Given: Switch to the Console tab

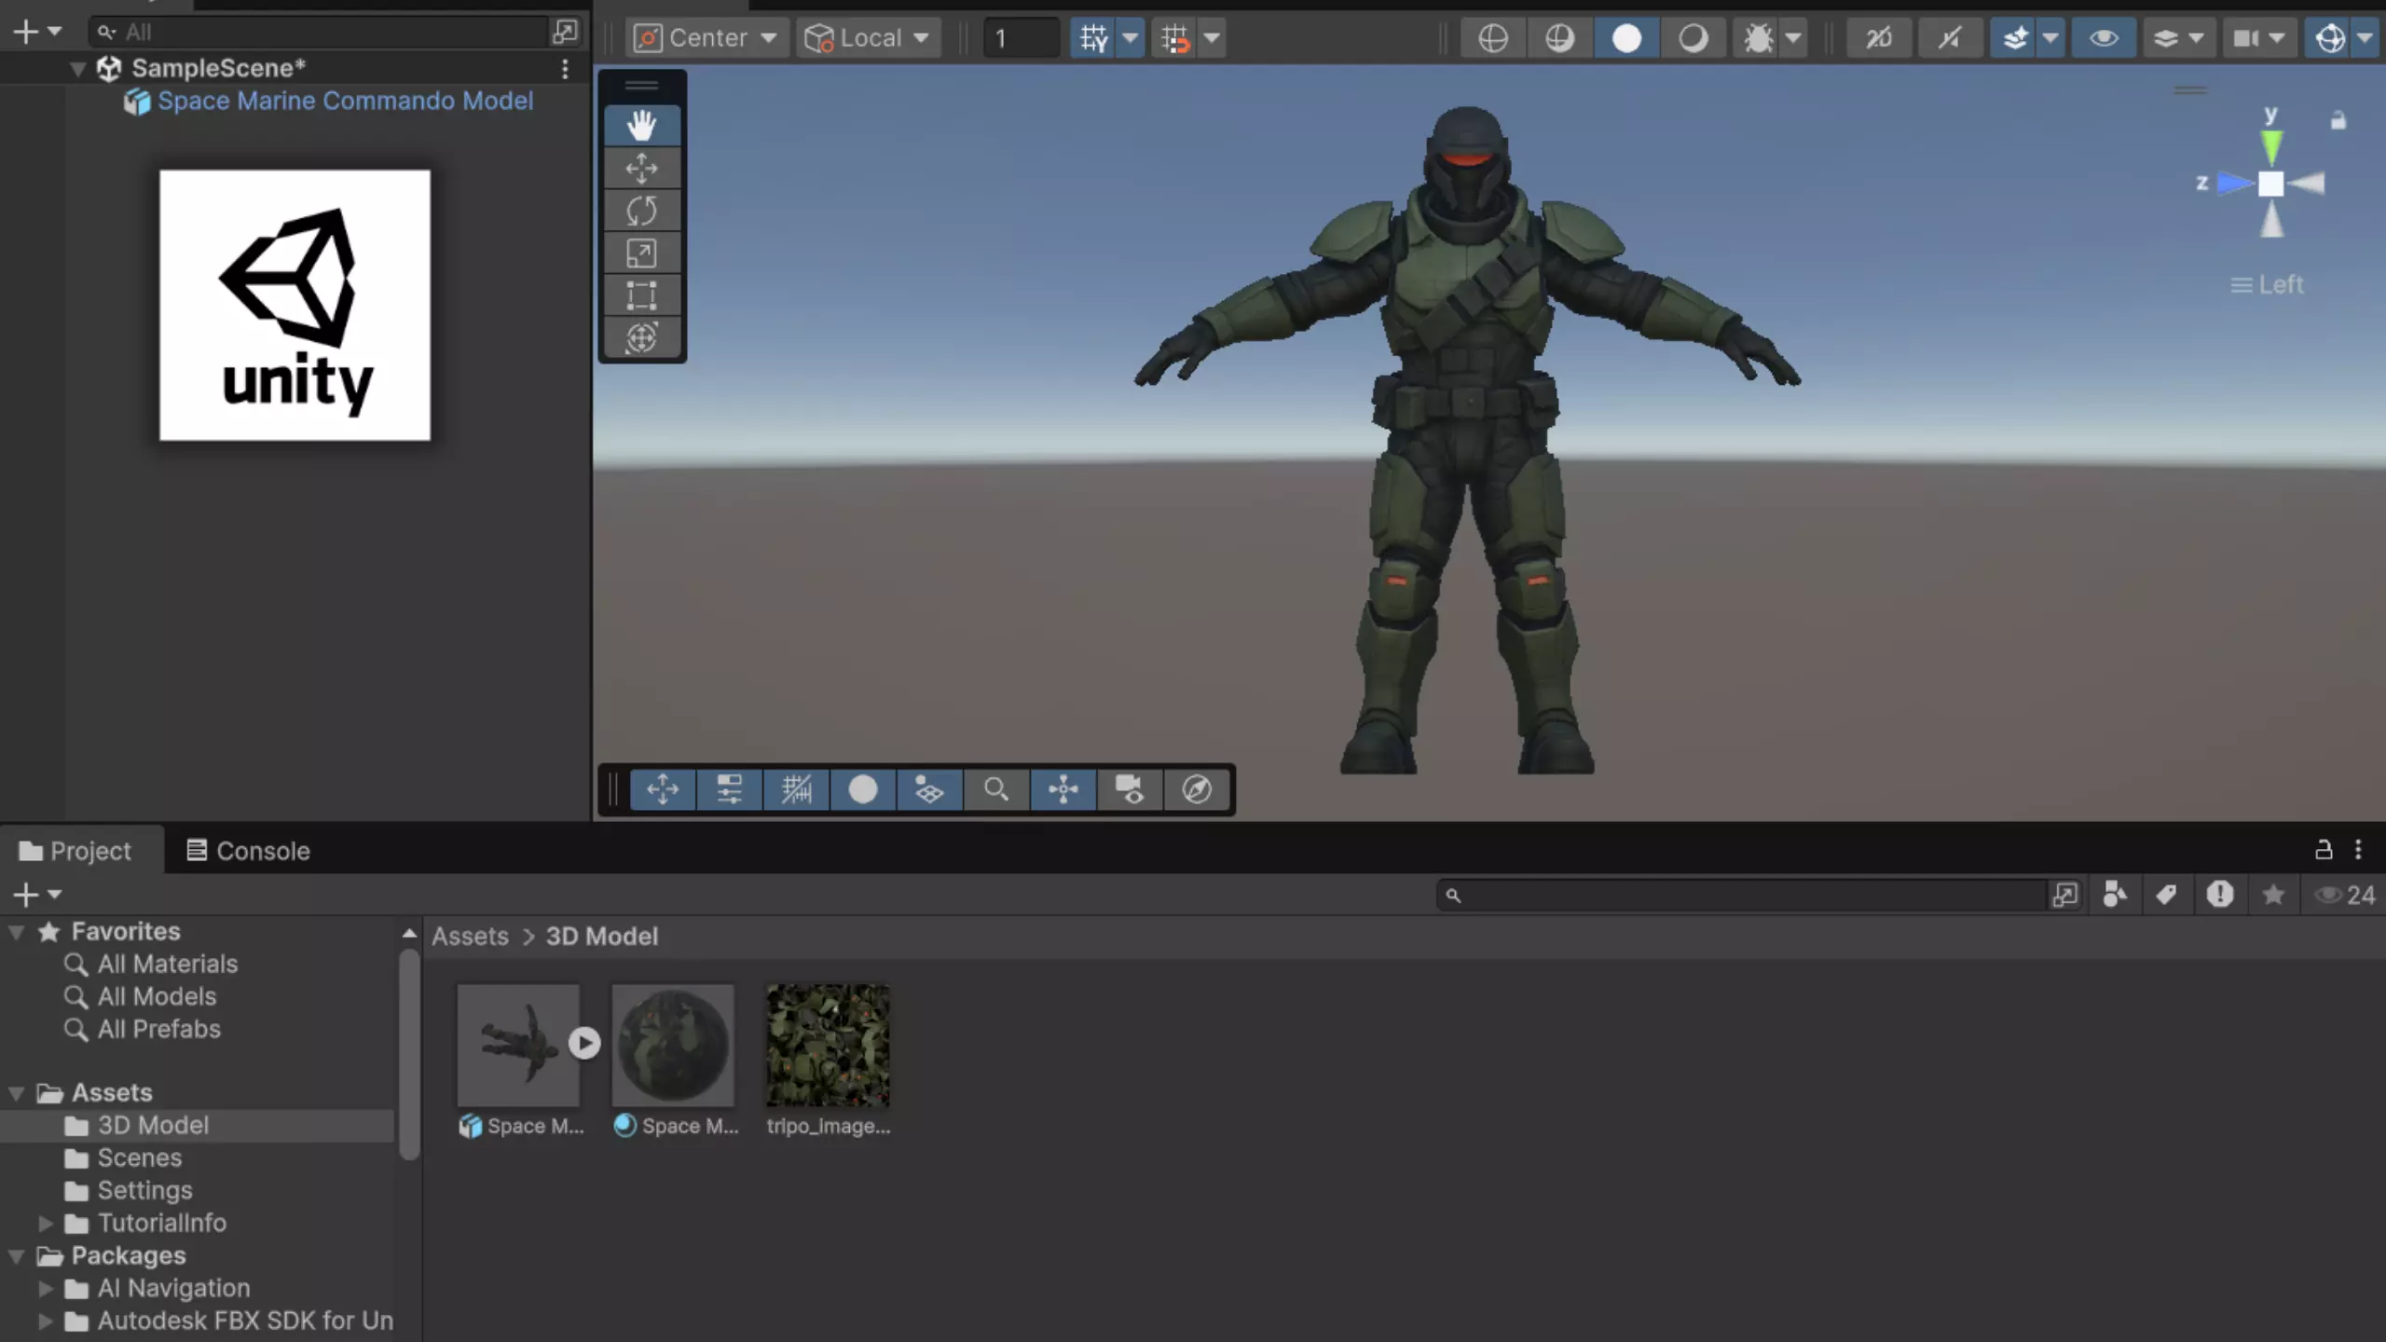Looking at the screenshot, I should pyautogui.click(x=248, y=850).
